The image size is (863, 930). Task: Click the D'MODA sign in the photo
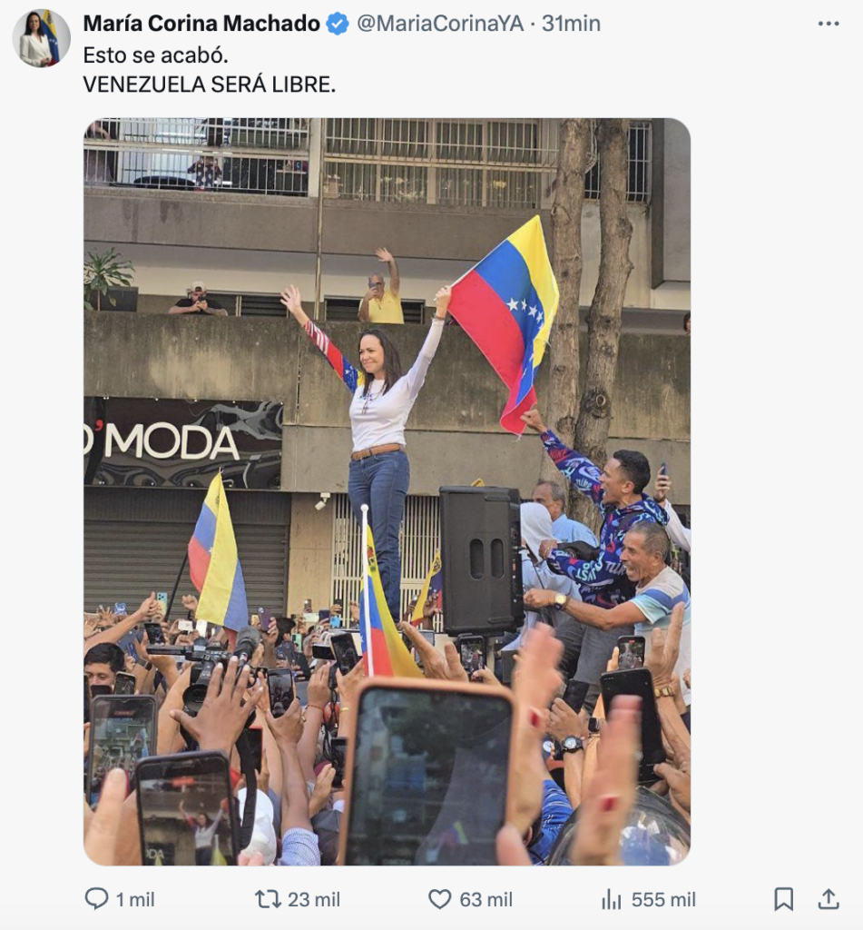pos(163,441)
